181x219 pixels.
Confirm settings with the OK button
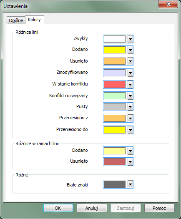tap(58, 208)
